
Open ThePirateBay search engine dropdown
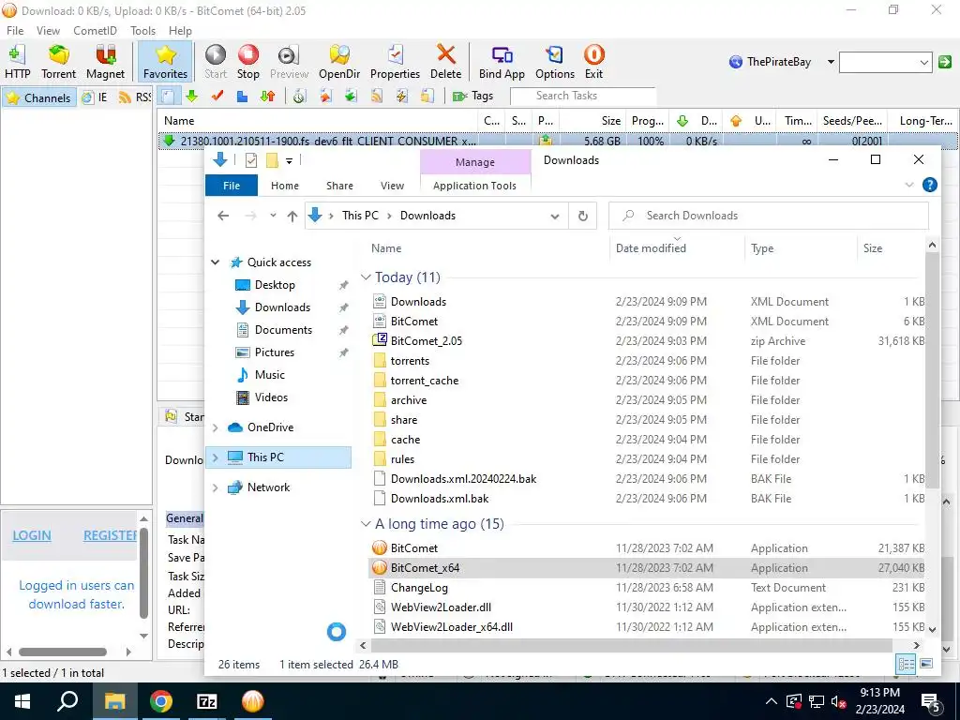(x=831, y=62)
